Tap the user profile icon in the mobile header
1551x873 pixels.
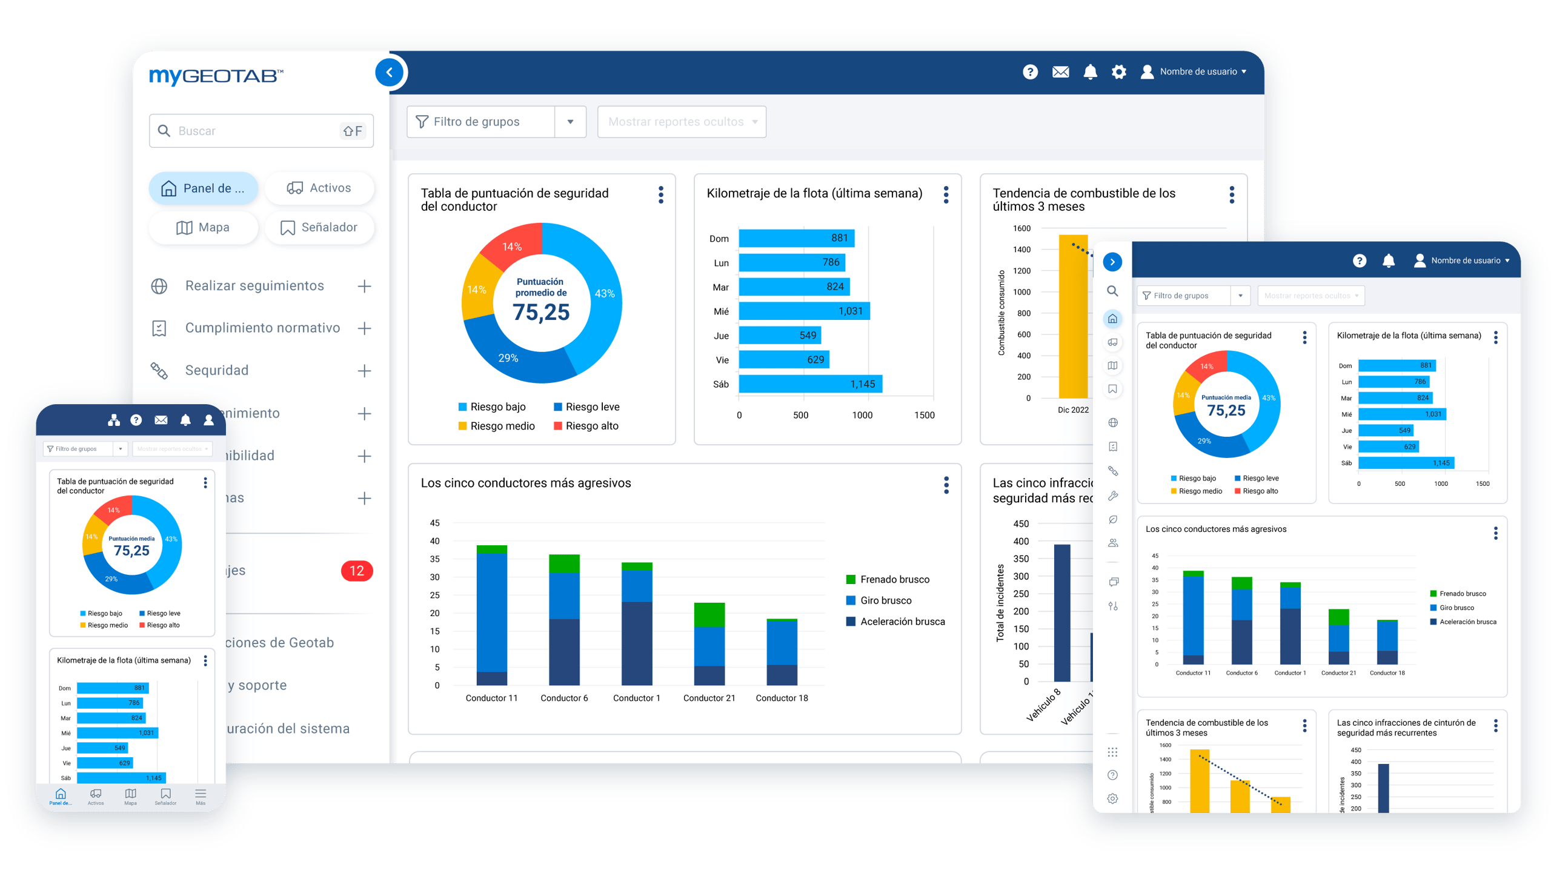coord(208,420)
